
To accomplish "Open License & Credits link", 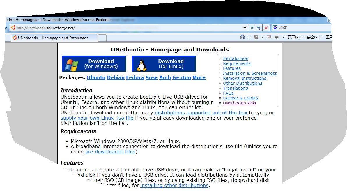I will click(240, 98).
